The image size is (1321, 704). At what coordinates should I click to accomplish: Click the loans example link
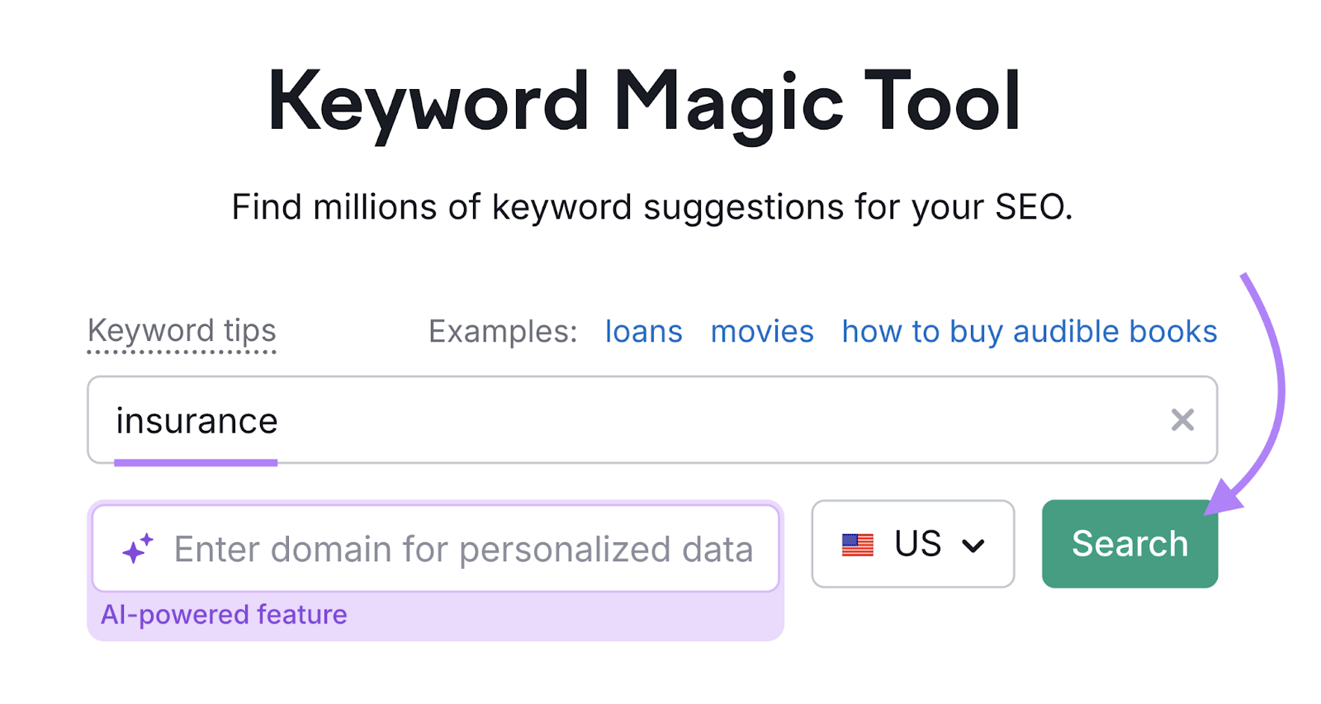643,331
